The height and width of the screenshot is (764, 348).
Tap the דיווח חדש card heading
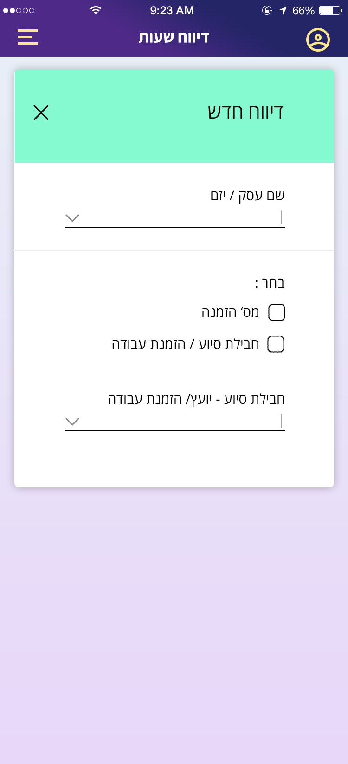245,112
